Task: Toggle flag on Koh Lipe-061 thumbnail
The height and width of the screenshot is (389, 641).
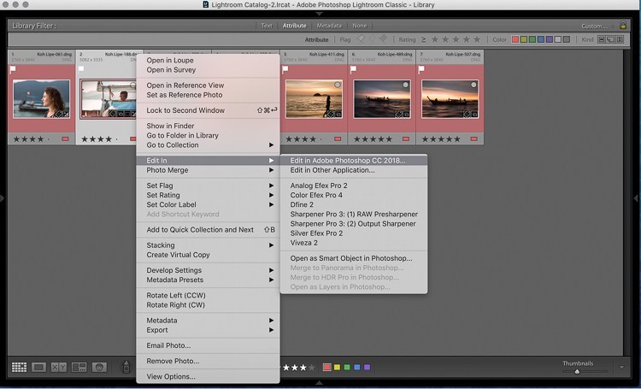Action: pos(13,69)
